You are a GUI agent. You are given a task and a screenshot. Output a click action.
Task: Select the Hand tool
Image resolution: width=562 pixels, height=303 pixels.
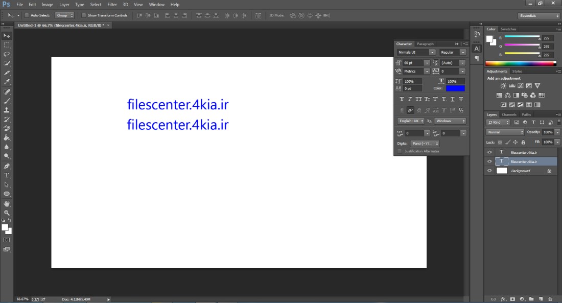7,203
